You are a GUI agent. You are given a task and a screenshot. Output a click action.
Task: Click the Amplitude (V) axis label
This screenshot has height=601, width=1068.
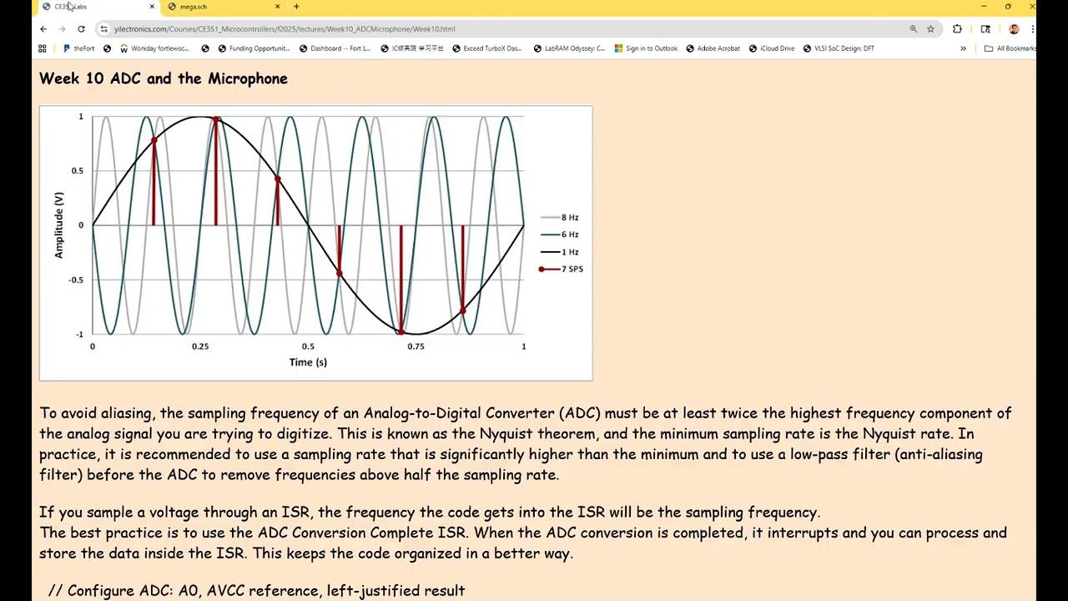[58, 225]
